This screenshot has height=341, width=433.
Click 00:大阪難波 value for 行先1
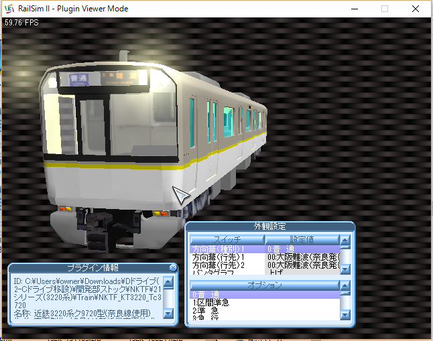point(302,257)
